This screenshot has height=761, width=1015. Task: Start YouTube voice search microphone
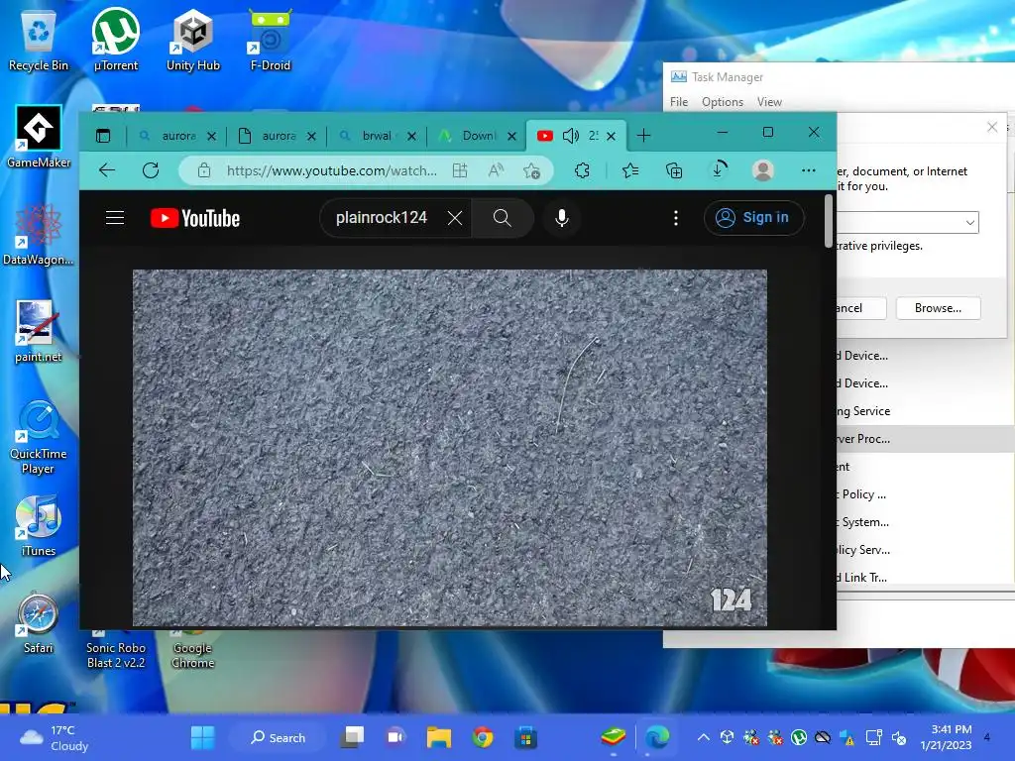[562, 218]
